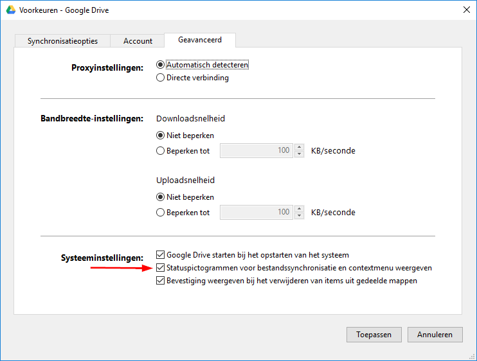Decrease download speed limit with down arrow
Viewport: 477px width, 361px height.
pyautogui.click(x=300, y=154)
